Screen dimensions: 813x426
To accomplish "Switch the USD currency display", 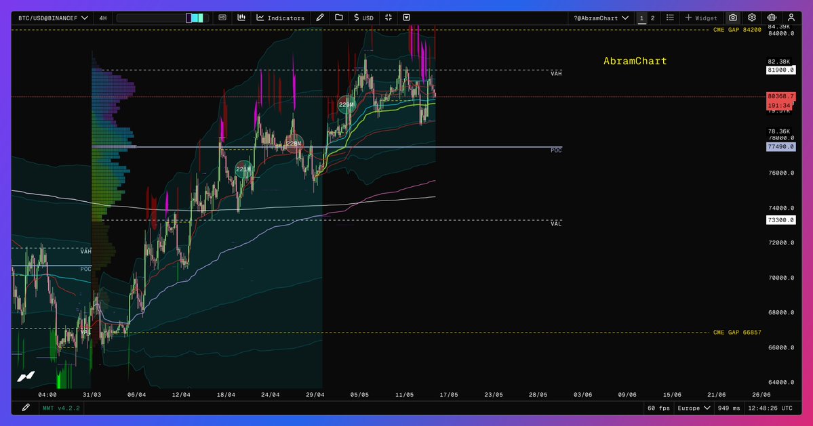I will pyautogui.click(x=363, y=18).
